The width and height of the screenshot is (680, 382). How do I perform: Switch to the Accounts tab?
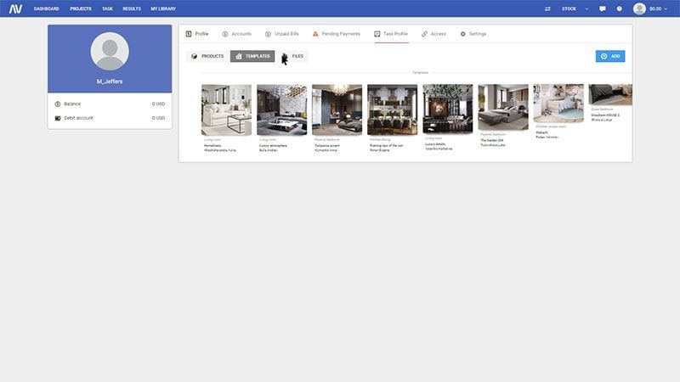[237, 34]
